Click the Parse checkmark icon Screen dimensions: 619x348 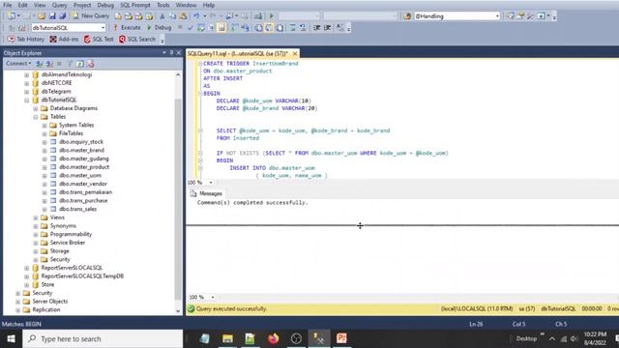[191, 28]
